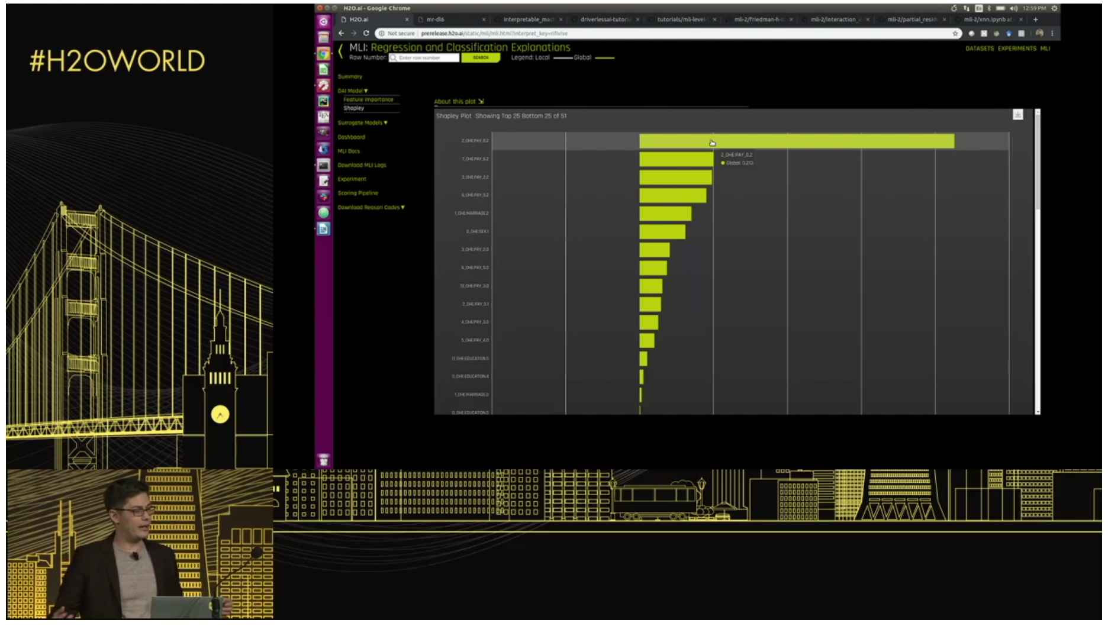Open the Terminal icon in Ubuntu launcher

tap(323, 165)
